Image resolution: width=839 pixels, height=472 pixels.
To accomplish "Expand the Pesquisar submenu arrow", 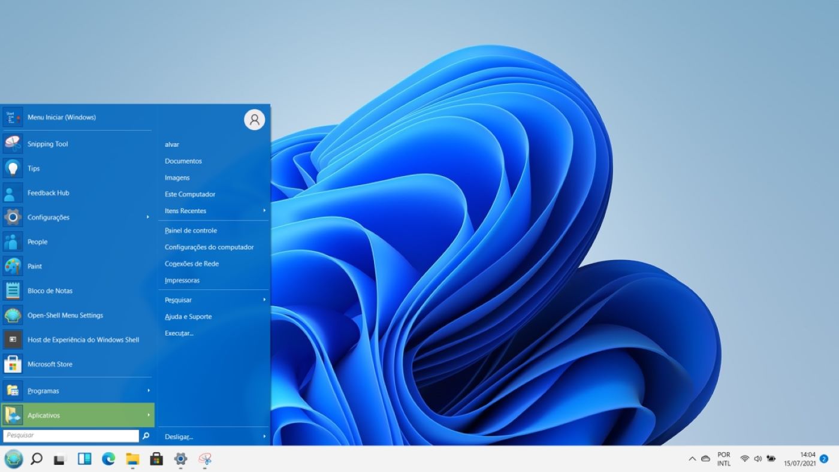I will pos(264,299).
